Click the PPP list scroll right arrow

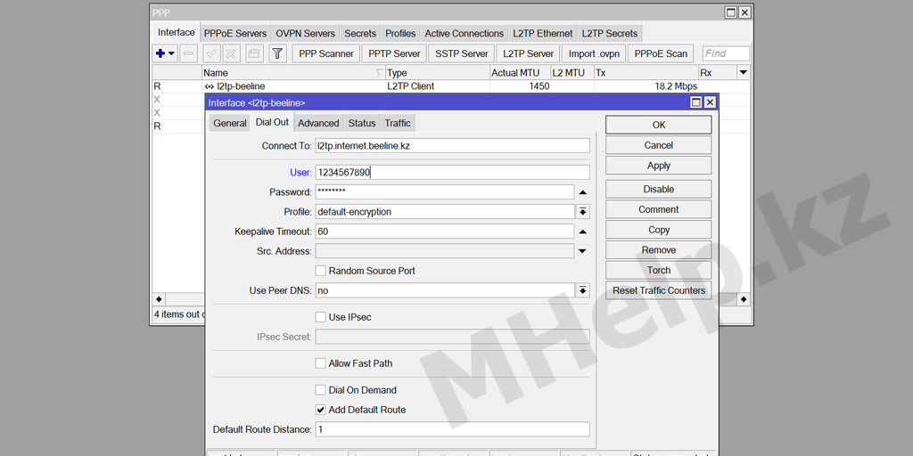[744, 299]
